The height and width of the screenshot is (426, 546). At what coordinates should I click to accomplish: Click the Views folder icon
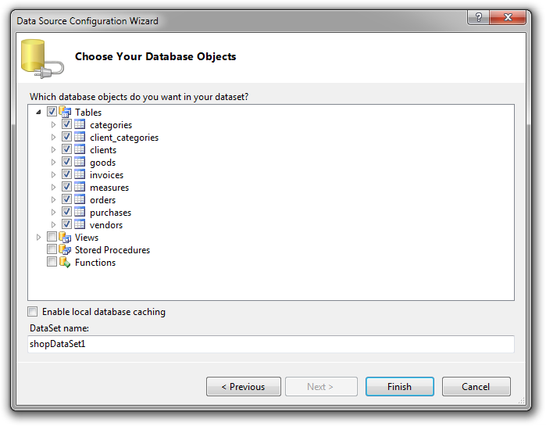pos(65,237)
